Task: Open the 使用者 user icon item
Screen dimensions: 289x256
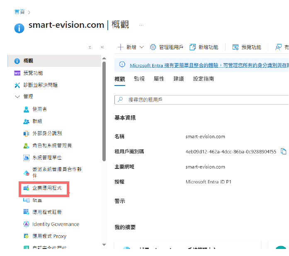Action: coord(26,109)
